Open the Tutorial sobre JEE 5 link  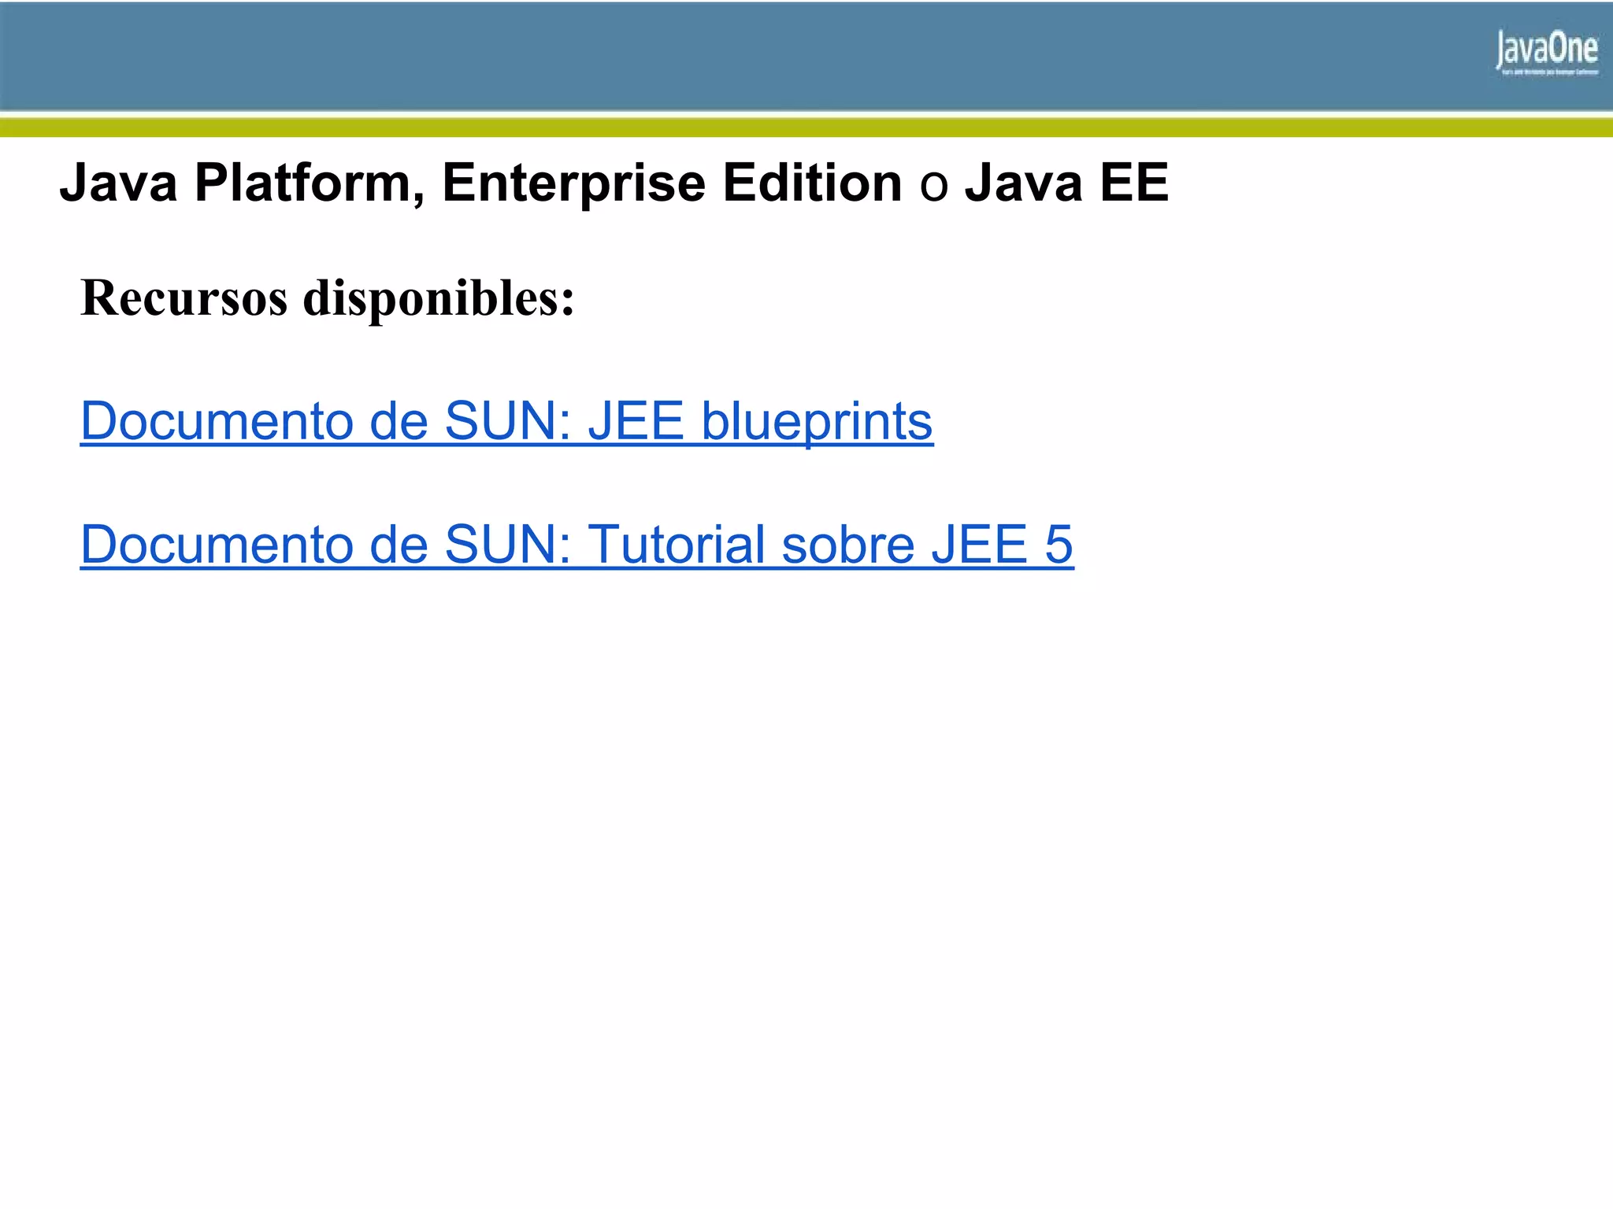(x=577, y=544)
